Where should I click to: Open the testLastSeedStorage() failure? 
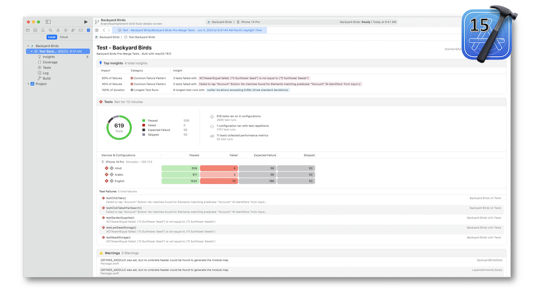(x=301, y=229)
